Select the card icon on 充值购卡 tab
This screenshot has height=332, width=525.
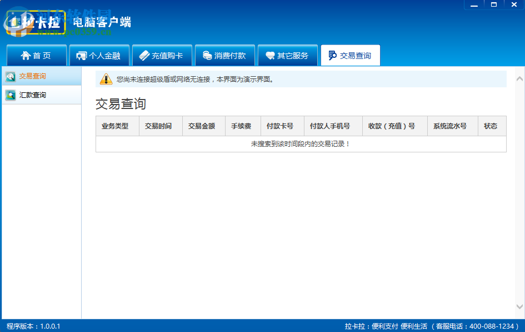pos(146,55)
